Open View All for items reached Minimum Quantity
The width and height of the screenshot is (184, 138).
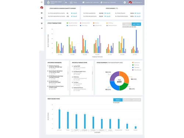pos(75,13)
